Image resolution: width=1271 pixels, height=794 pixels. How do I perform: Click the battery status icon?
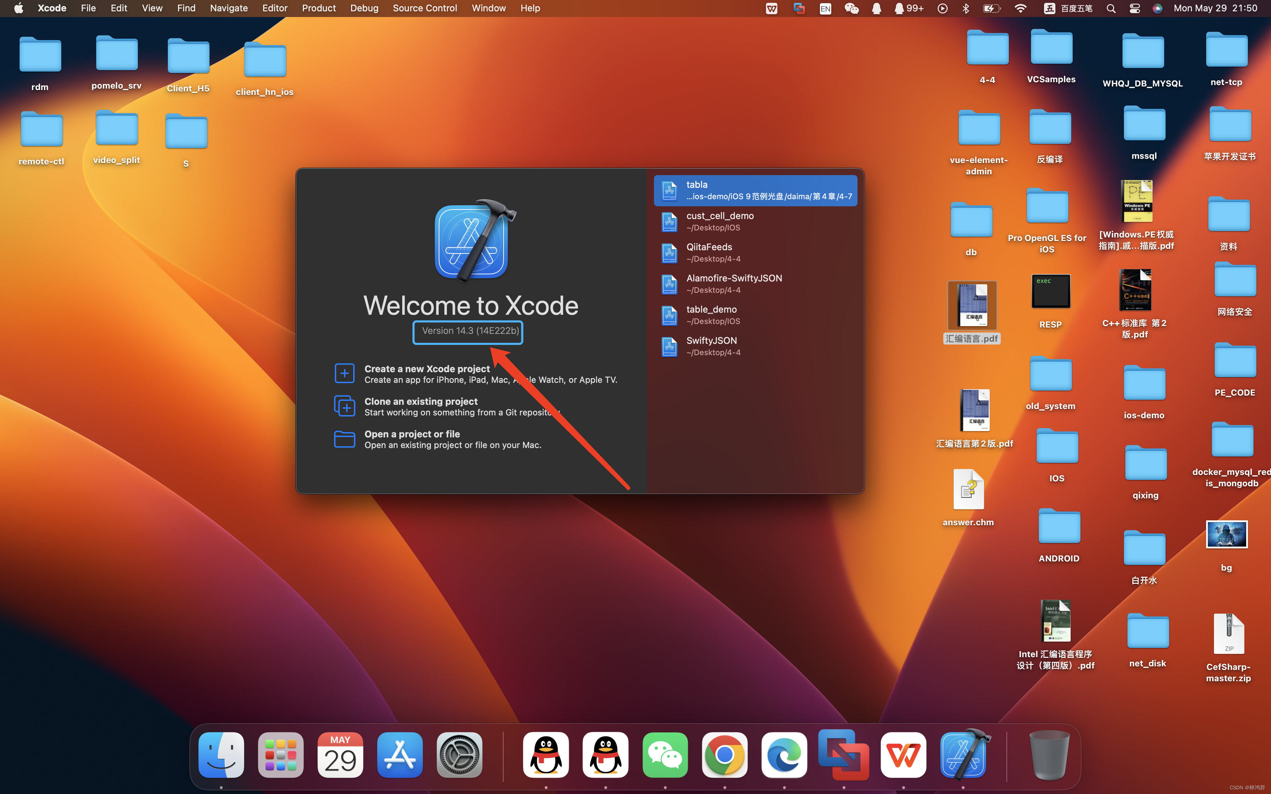click(991, 9)
